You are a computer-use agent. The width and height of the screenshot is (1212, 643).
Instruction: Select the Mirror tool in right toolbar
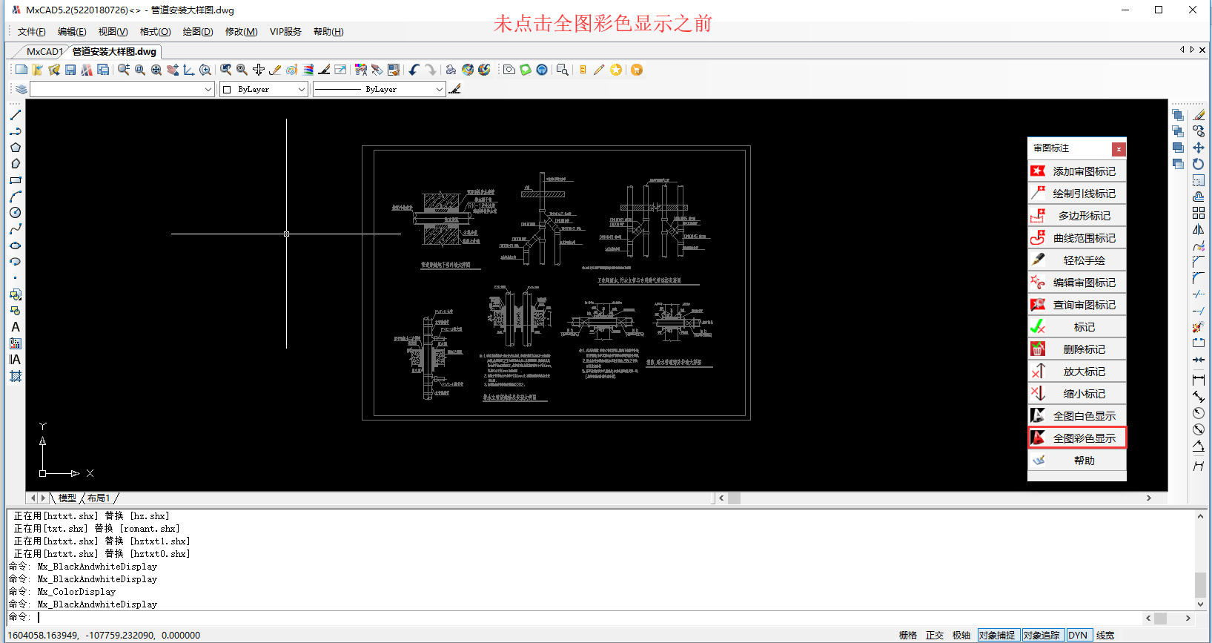(x=1199, y=229)
